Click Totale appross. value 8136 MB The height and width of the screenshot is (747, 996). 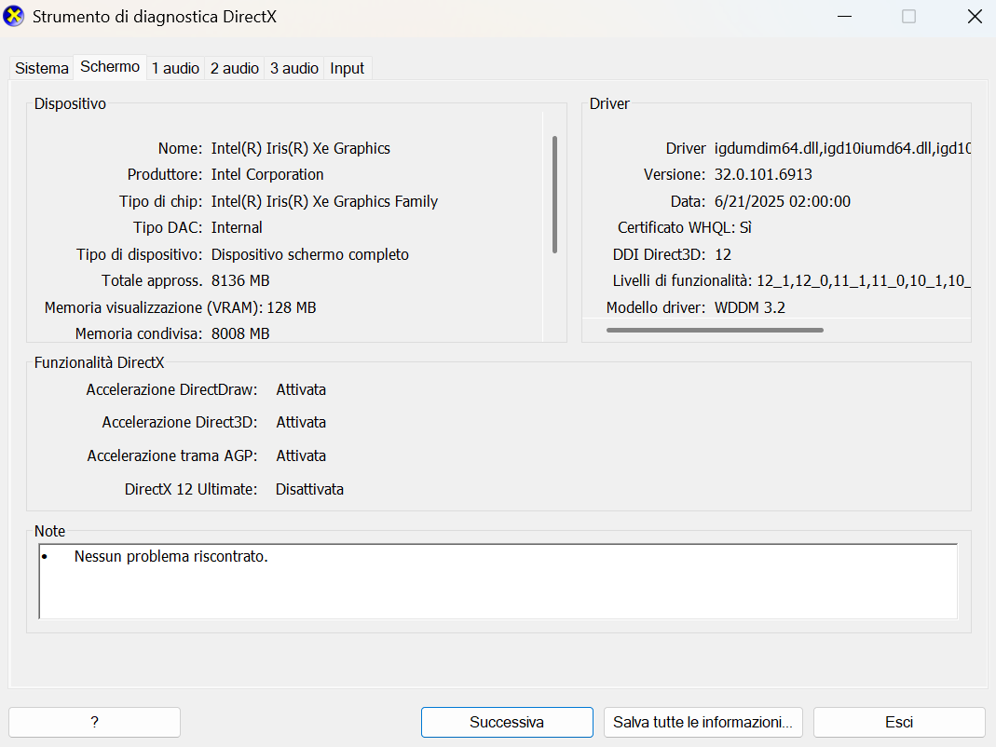point(240,280)
